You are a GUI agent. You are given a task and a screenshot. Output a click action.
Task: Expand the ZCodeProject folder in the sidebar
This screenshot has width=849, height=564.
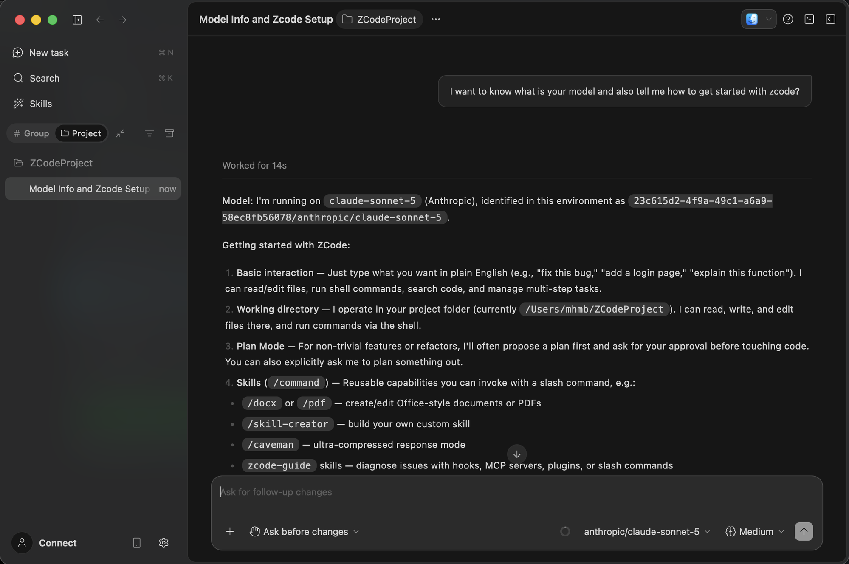click(93, 163)
